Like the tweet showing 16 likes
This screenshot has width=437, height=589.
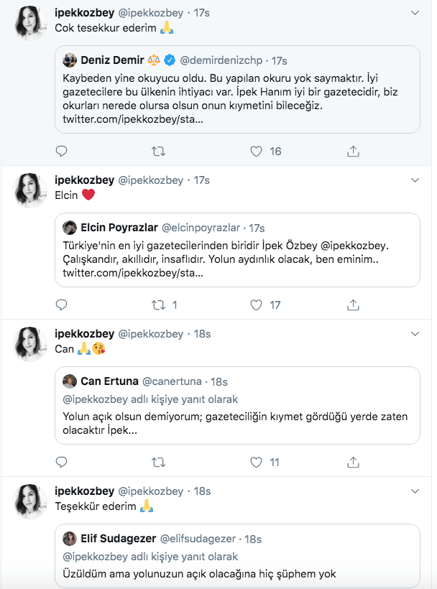tap(255, 152)
